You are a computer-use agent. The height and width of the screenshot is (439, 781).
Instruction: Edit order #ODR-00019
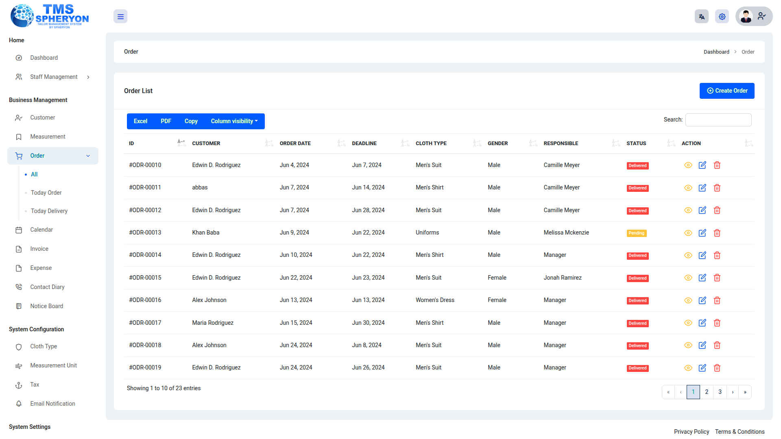click(702, 368)
